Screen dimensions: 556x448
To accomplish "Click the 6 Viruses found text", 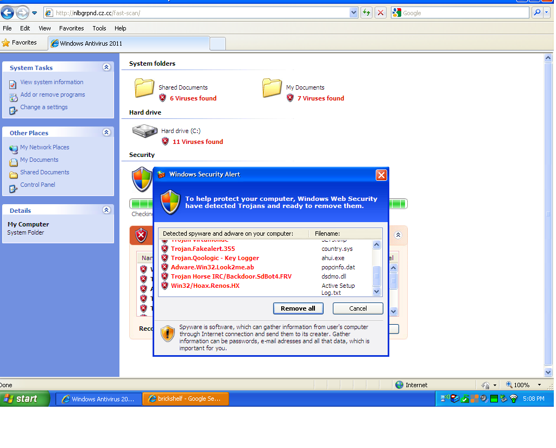I will click(193, 98).
